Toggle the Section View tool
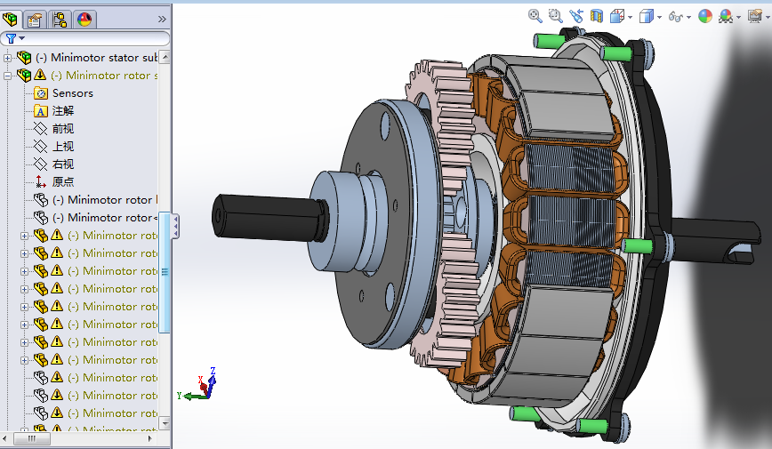Screen dimensions: 772x449 coord(596,16)
